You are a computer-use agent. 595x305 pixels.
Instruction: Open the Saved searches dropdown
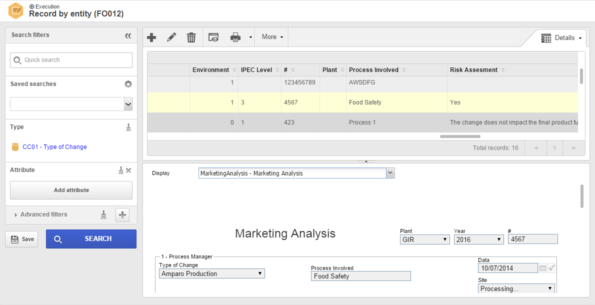pos(128,104)
